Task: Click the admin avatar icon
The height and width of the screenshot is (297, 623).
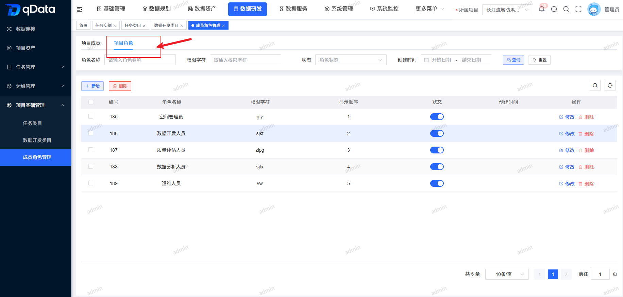Action: [x=594, y=9]
